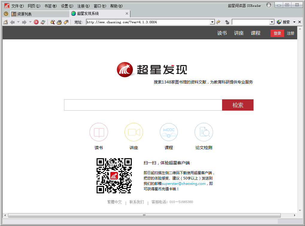Expand the toolbar search box dropdown
305x226 pixels.
[x=272, y=22]
